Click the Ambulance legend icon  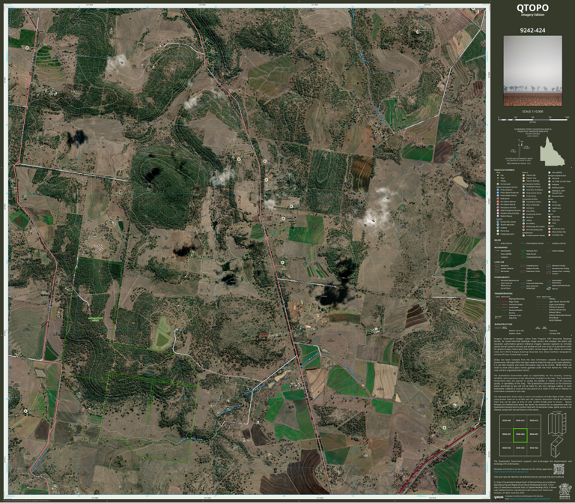pyautogui.click(x=498, y=199)
